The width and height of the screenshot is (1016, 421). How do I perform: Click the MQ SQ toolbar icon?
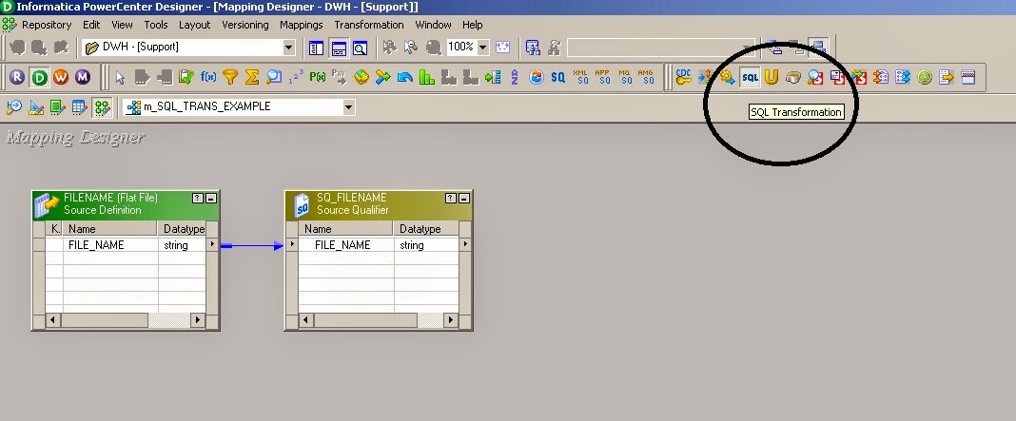625,77
